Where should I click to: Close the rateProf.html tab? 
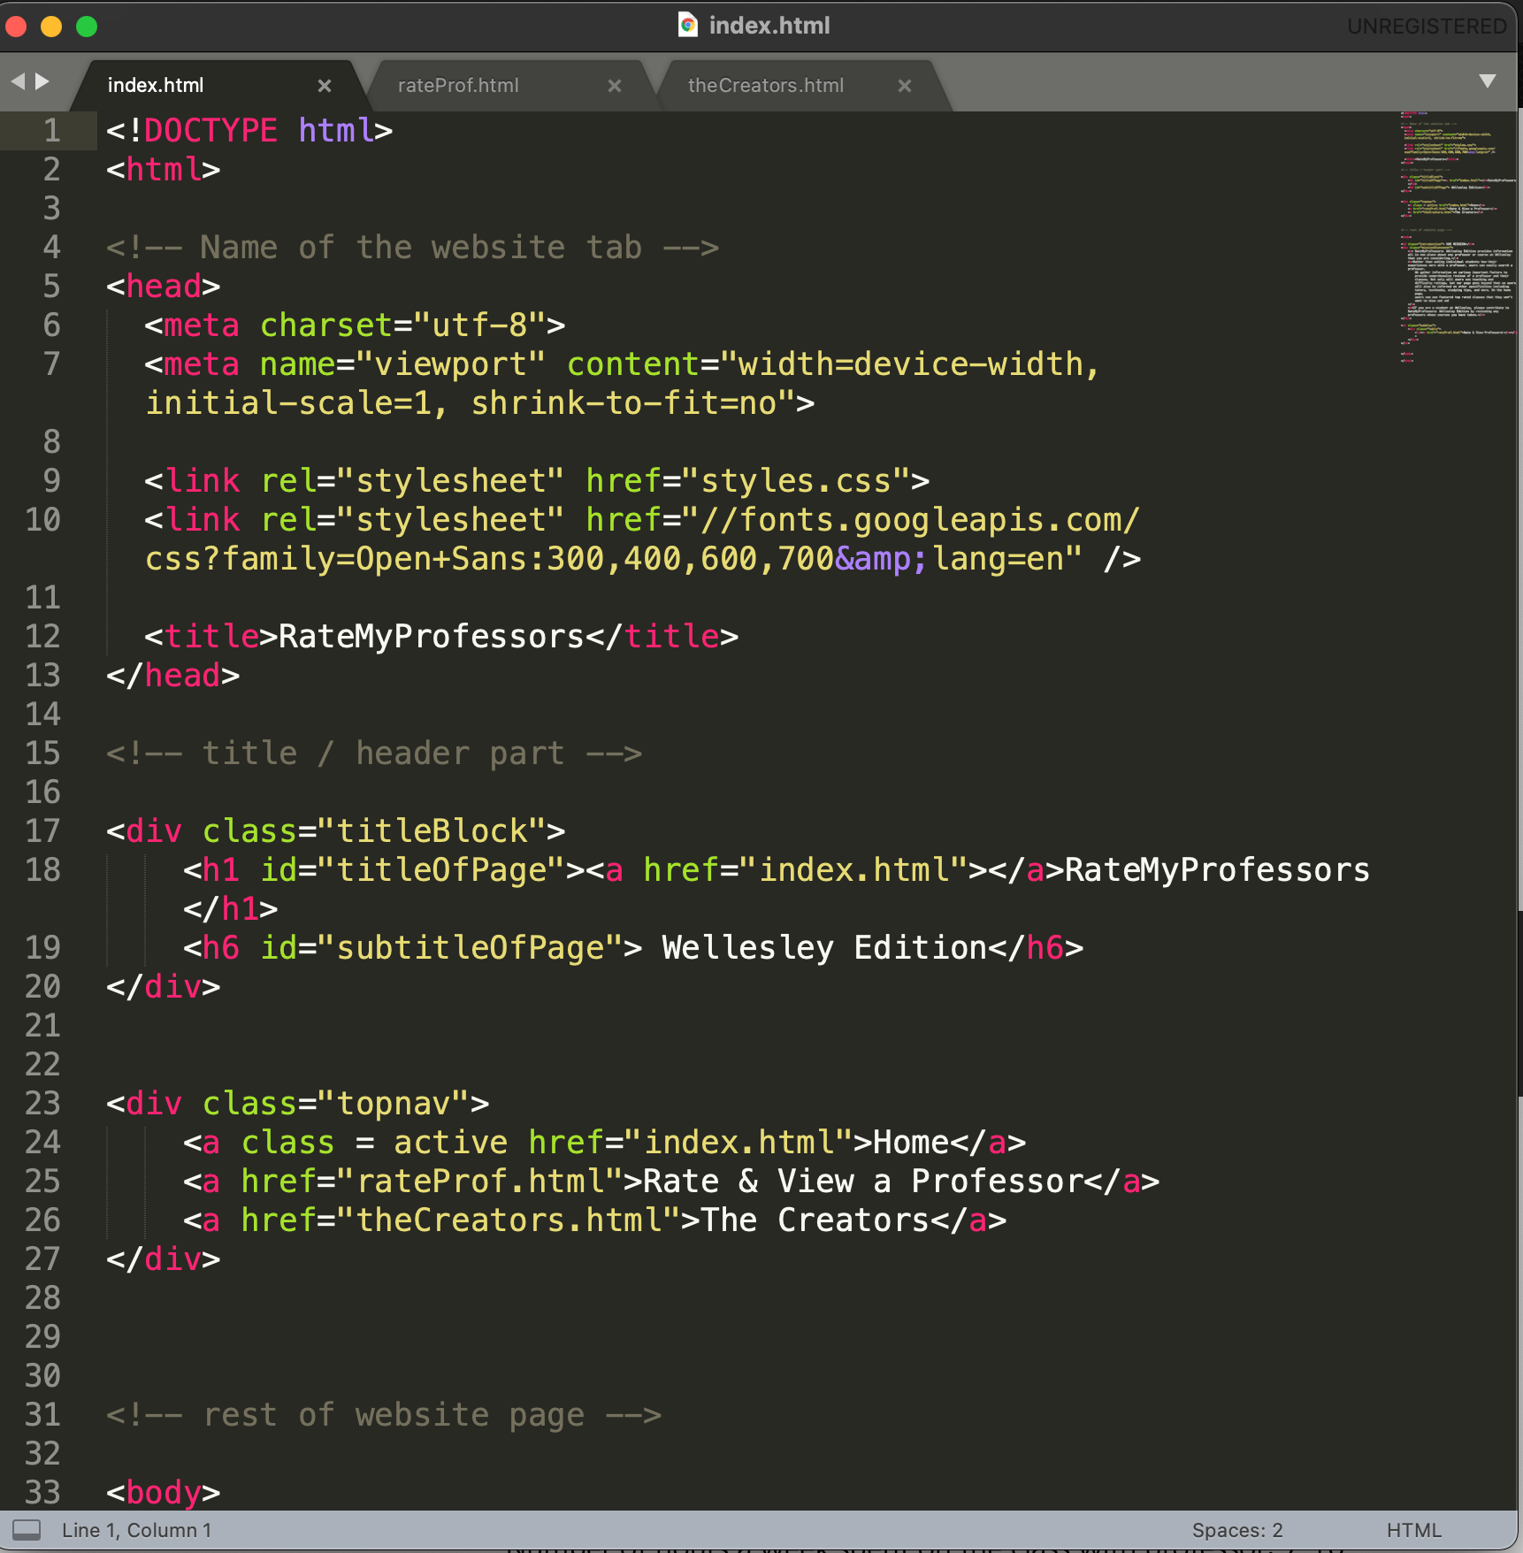click(x=615, y=86)
